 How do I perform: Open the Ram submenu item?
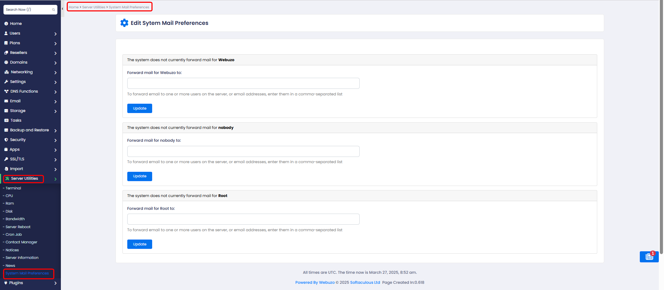click(x=10, y=204)
